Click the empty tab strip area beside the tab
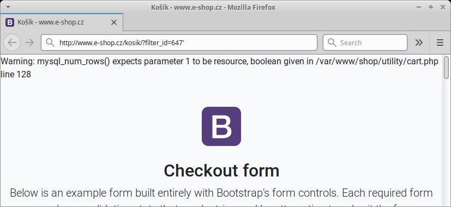 (x=287, y=22)
